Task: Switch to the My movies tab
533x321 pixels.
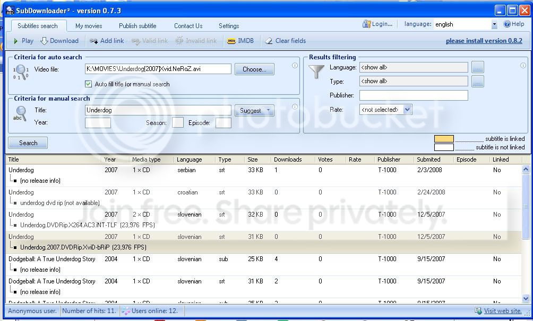Action: coord(89,26)
